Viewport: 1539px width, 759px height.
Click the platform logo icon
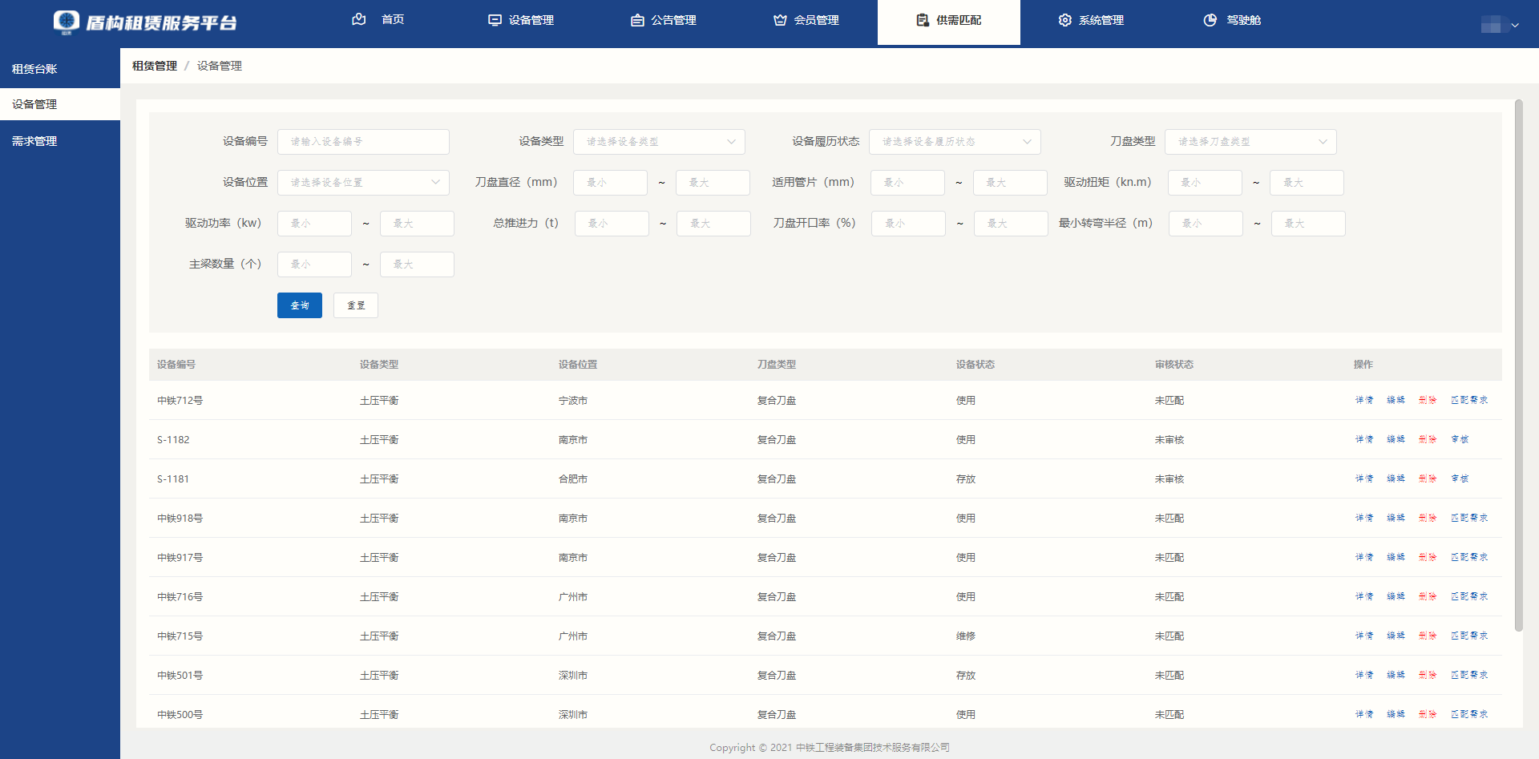click(67, 22)
